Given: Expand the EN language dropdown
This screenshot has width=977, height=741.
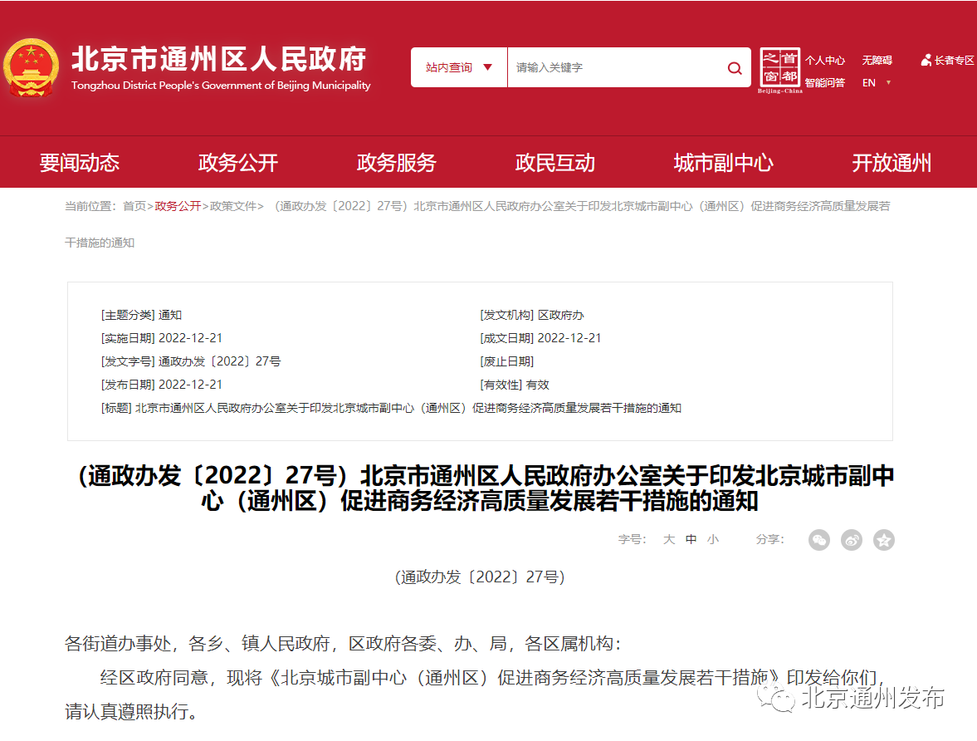Looking at the screenshot, I should coord(876,83).
